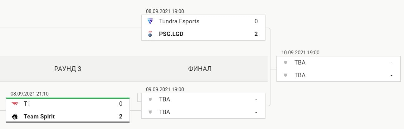Click bottom TBA shield icon in grand final

click(x=285, y=75)
